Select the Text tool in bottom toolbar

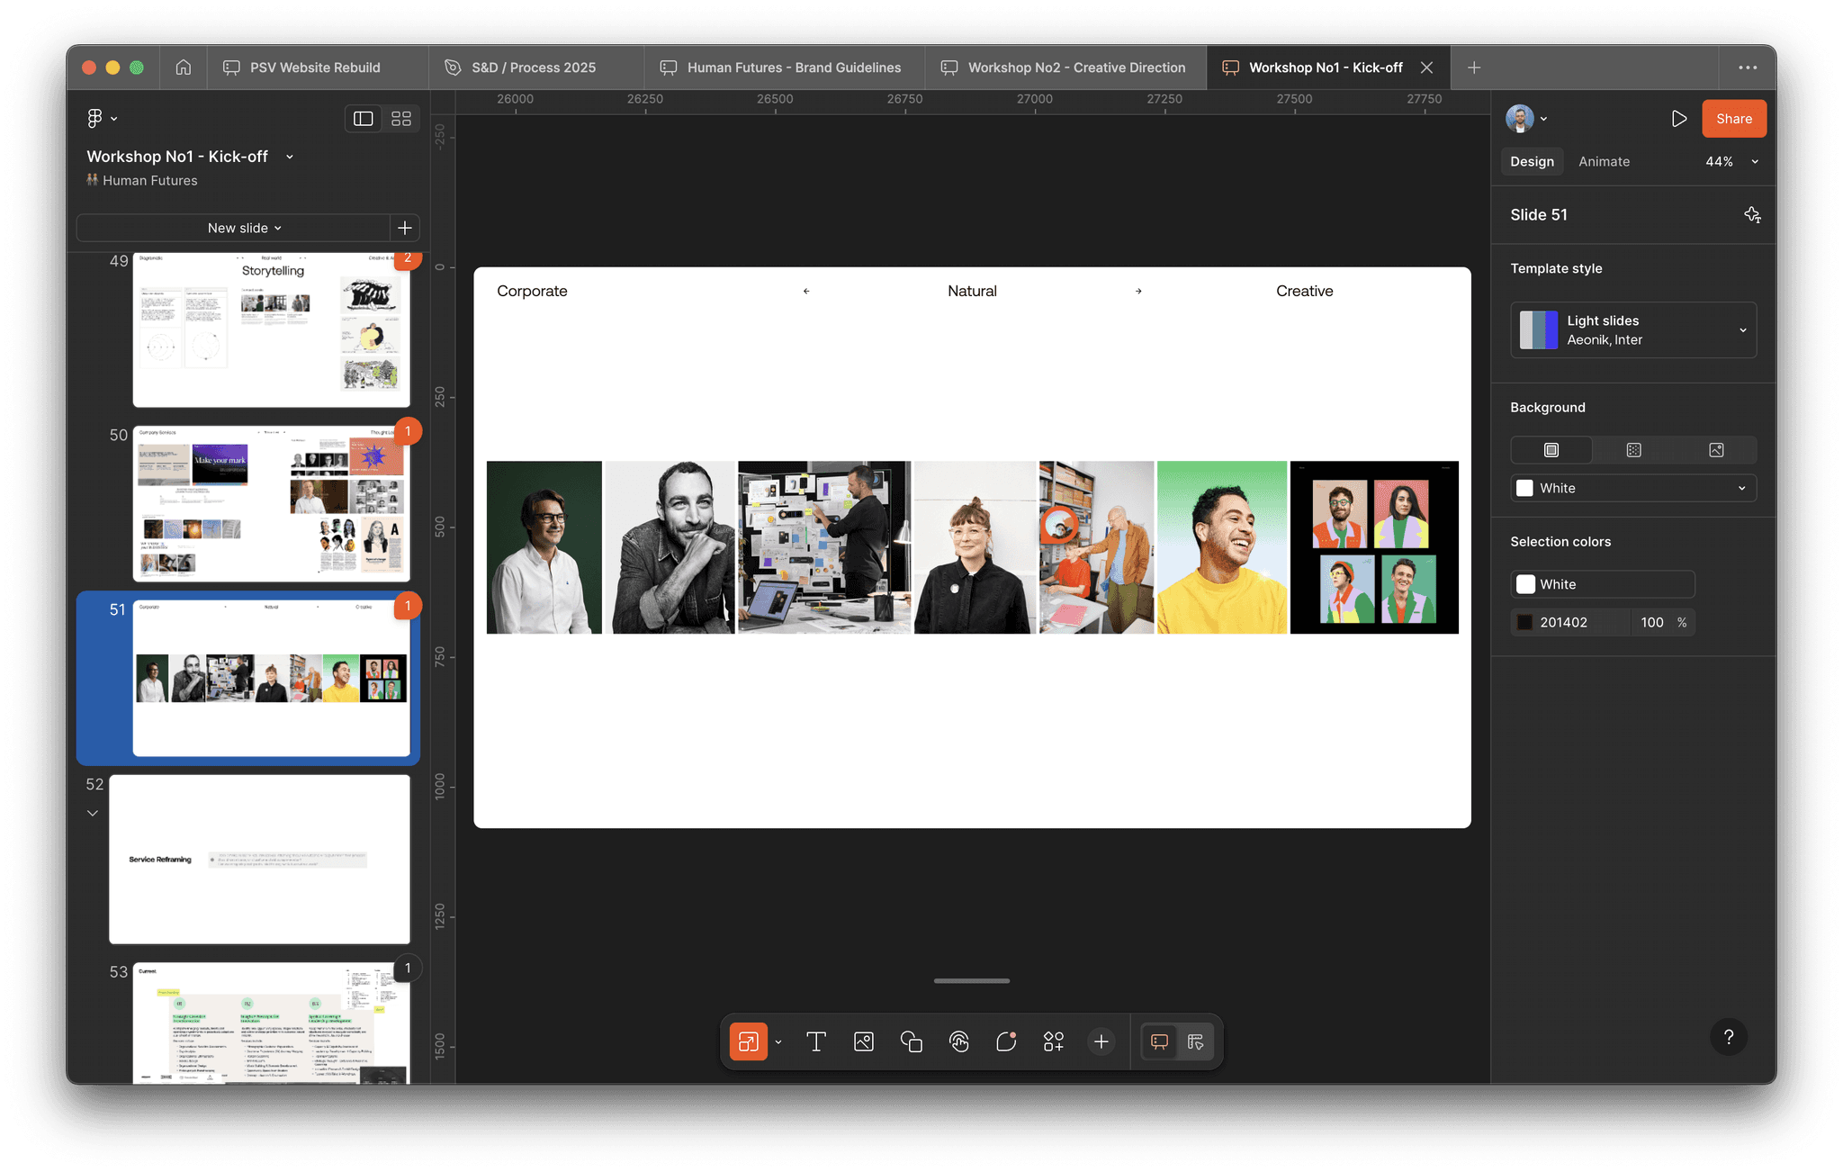(x=816, y=1041)
